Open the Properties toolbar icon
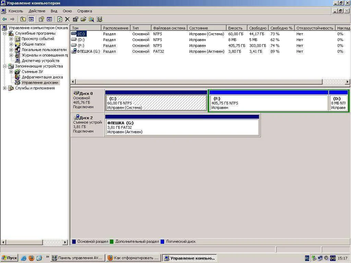The width and height of the screenshot is (351, 263). click(x=75, y=19)
